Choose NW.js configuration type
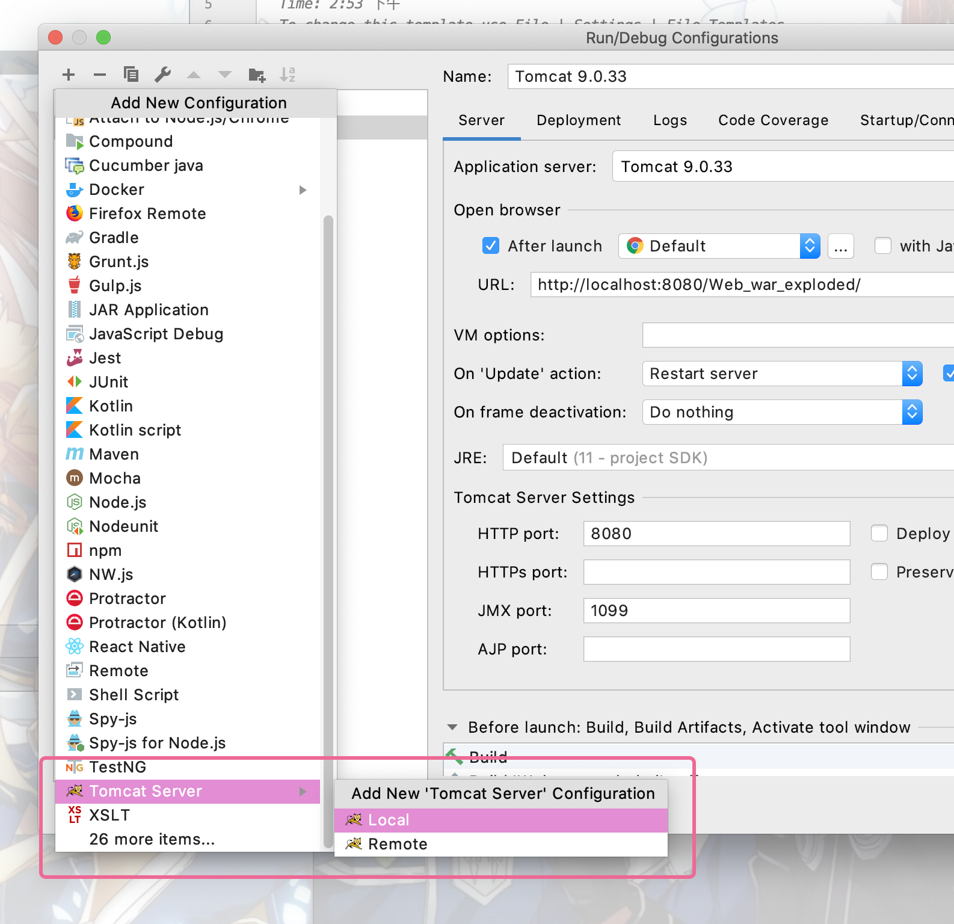 click(x=187, y=574)
